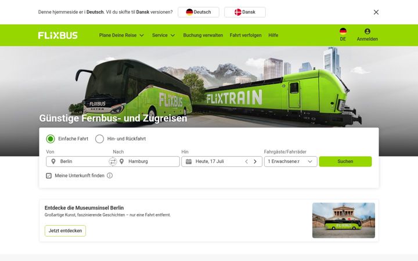
Task: Click the Jetzt entdecken button
Action: [65, 231]
